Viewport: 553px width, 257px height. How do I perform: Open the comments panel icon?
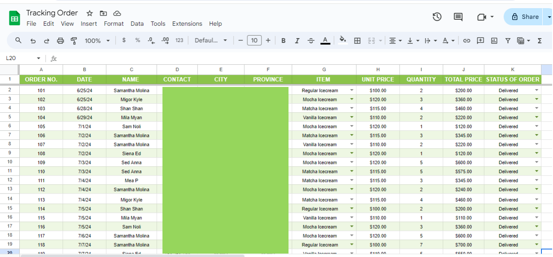[x=458, y=17]
